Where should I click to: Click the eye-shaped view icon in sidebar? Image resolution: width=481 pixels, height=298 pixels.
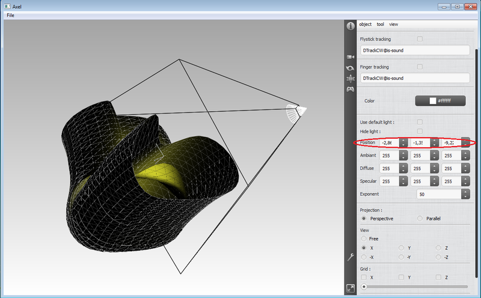pyautogui.click(x=351, y=68)
